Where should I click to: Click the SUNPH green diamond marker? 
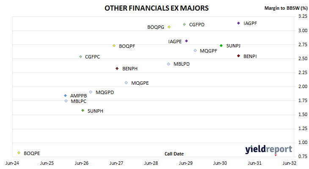(x=83, y=111)
